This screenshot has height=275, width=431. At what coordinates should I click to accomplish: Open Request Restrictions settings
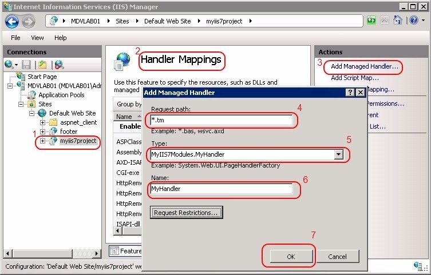click(187, 213)
